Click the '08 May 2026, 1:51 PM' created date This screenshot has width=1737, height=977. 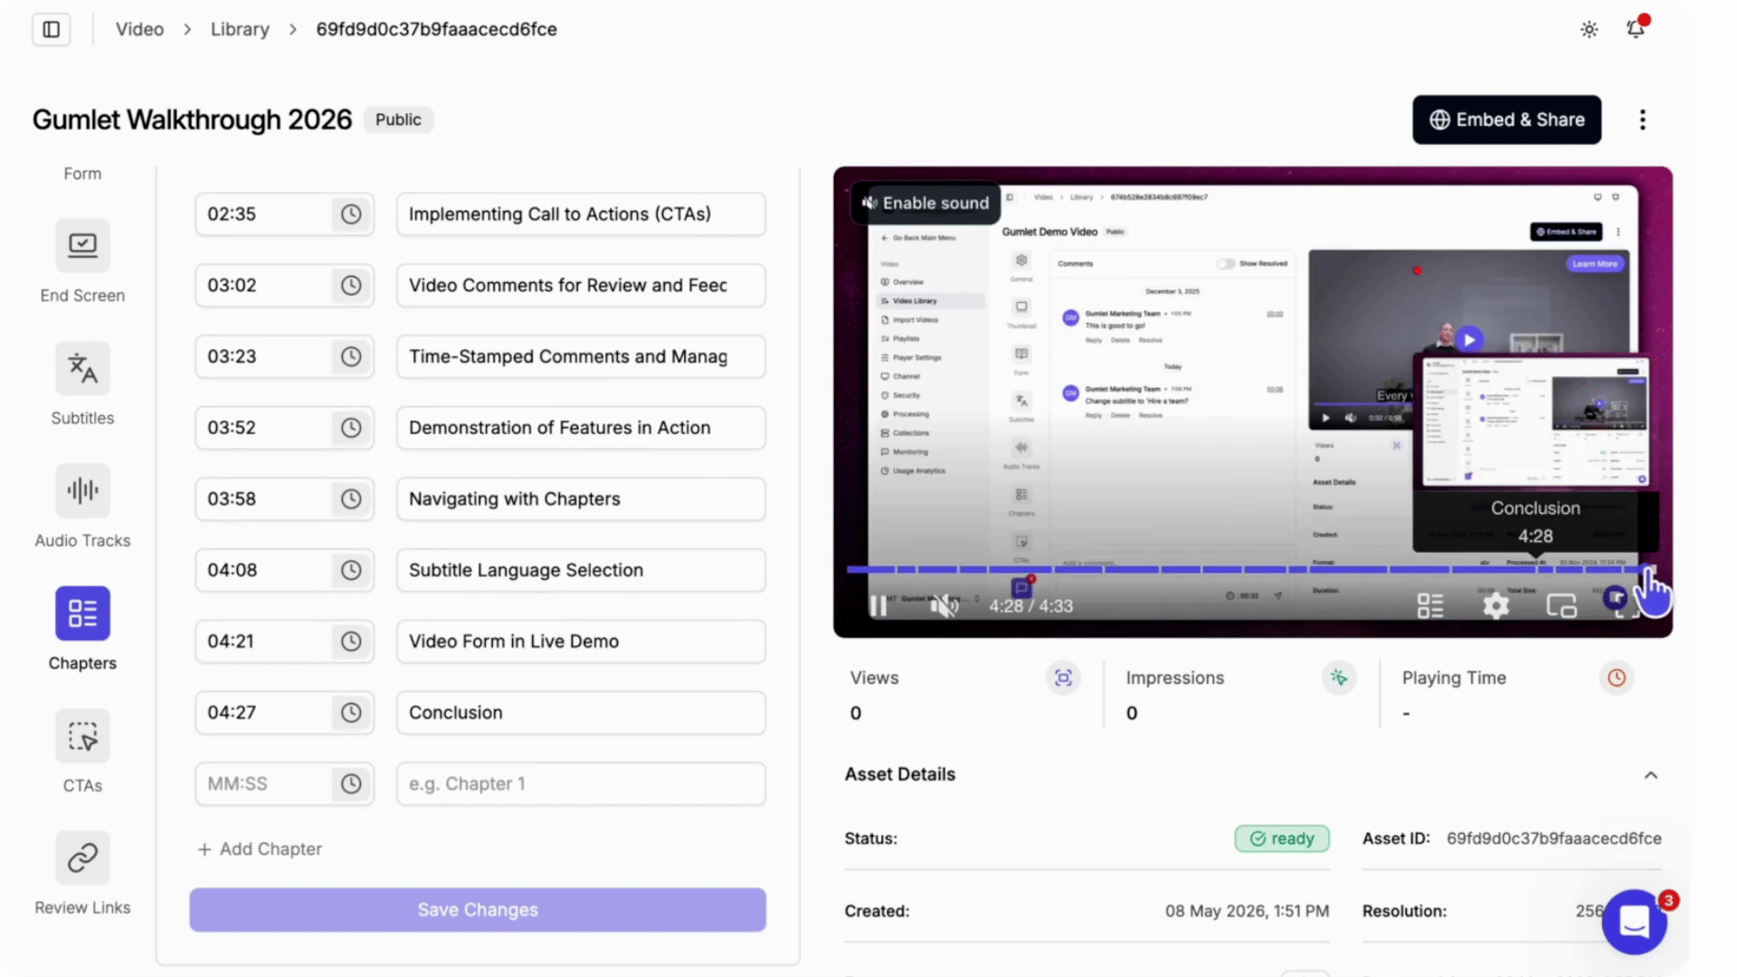(x=1247, y=911)
